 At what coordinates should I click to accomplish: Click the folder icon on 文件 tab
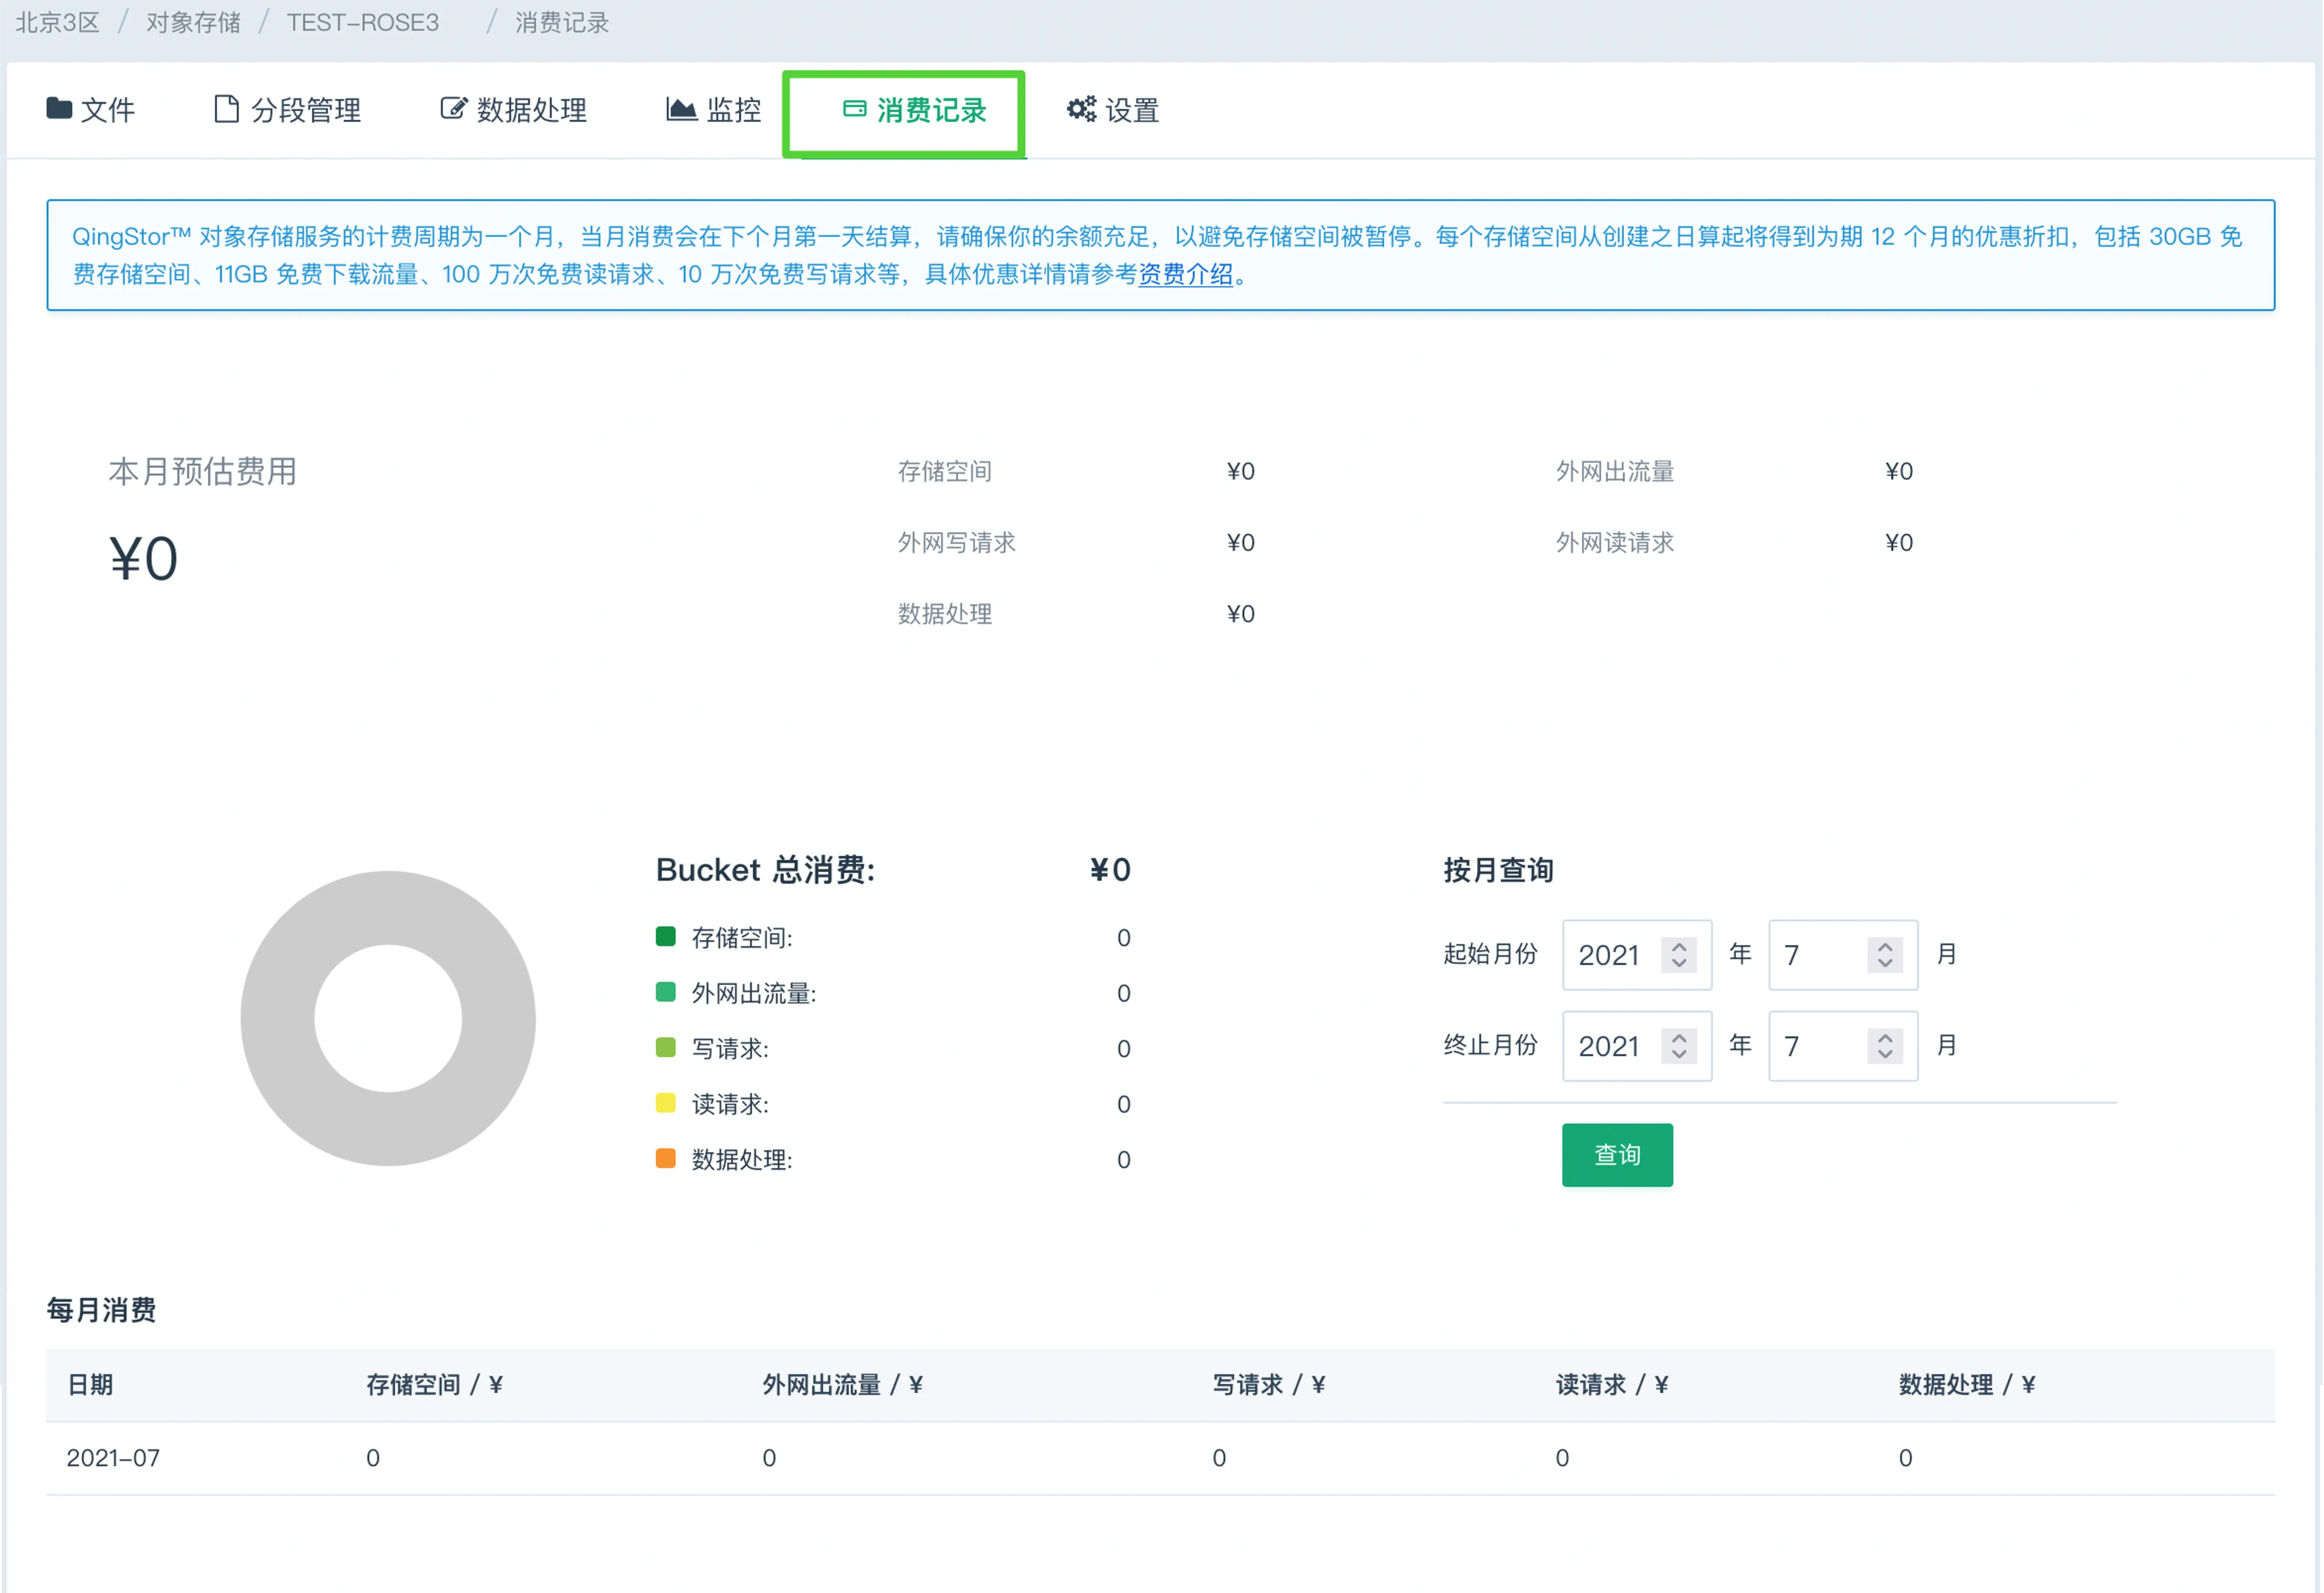click(59, 108)
